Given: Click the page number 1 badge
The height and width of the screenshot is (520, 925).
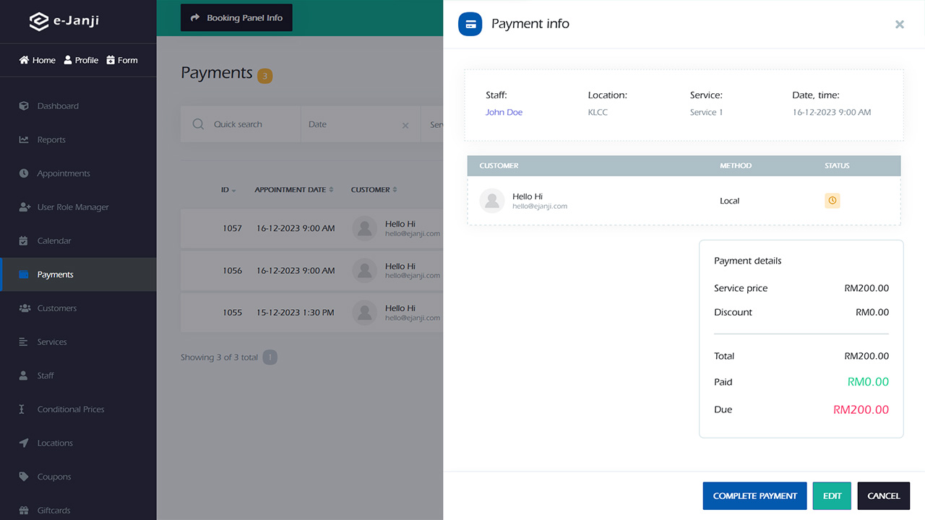Looking at the screenshot, I should pos(270,357).
